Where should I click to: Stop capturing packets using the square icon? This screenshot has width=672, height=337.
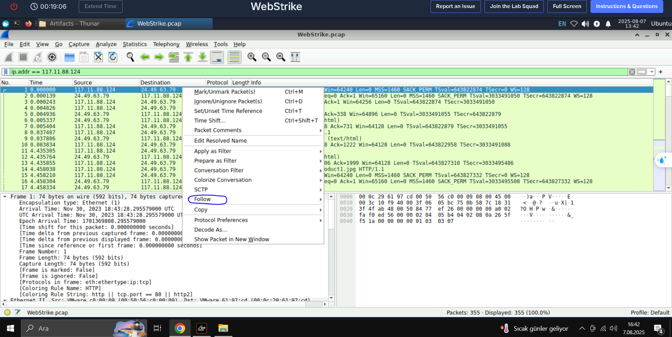[x=23, y=57]
